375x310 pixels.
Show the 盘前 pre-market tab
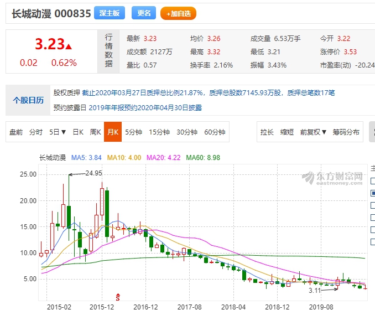[x=17, y=132]
